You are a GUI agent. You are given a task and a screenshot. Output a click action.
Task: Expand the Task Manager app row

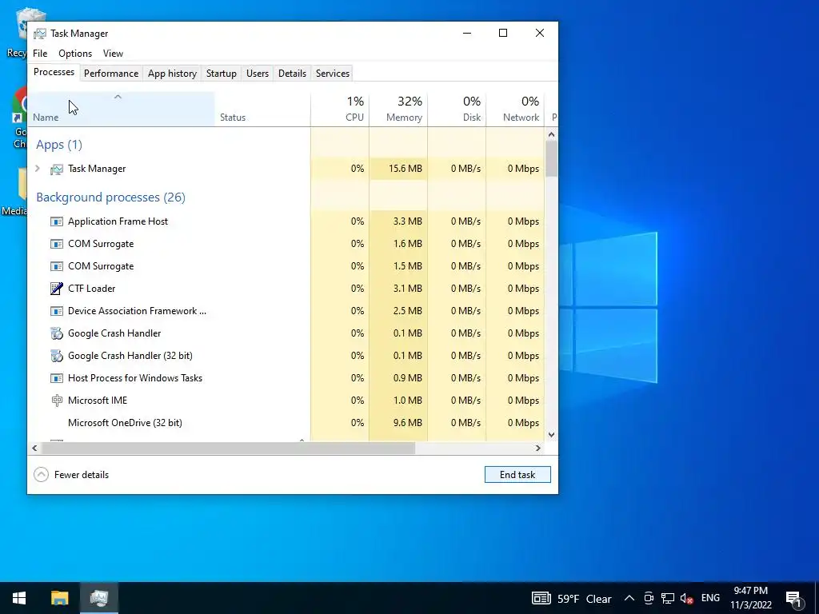click(x=38, y=168)
